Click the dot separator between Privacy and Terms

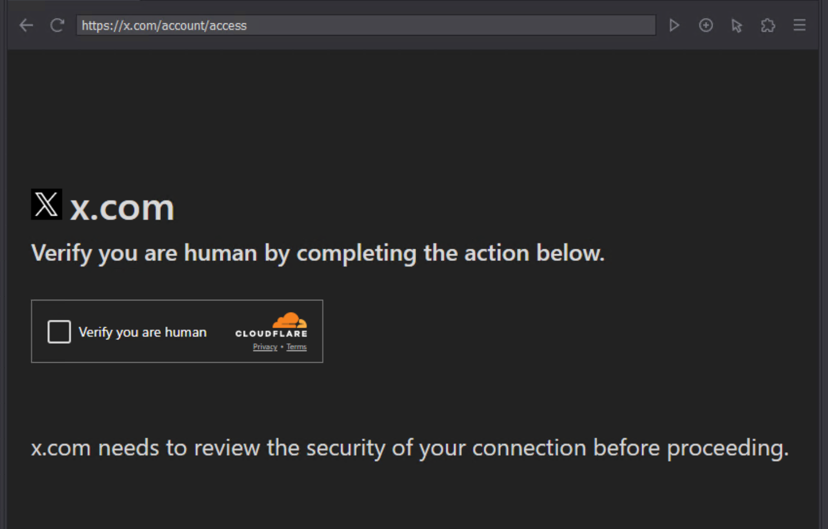tap(282, 347)
